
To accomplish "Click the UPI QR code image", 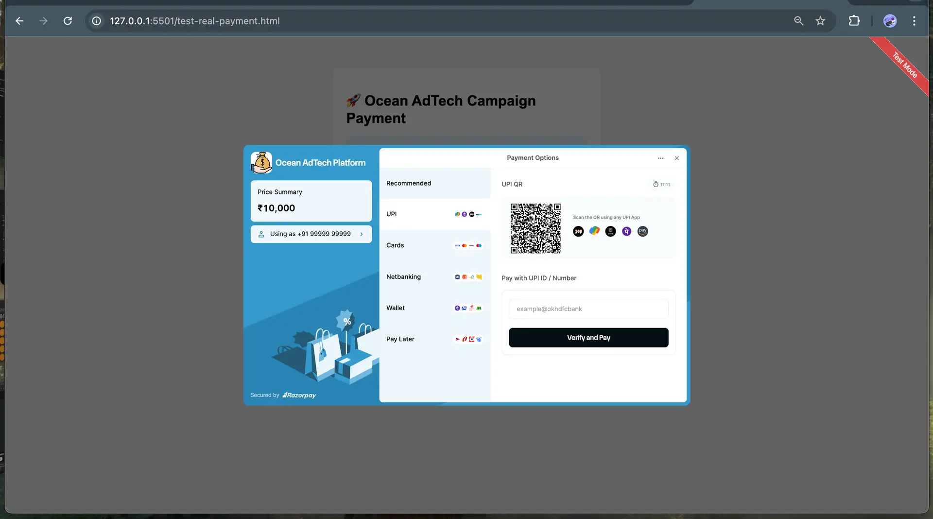I will tap(535, 228).
